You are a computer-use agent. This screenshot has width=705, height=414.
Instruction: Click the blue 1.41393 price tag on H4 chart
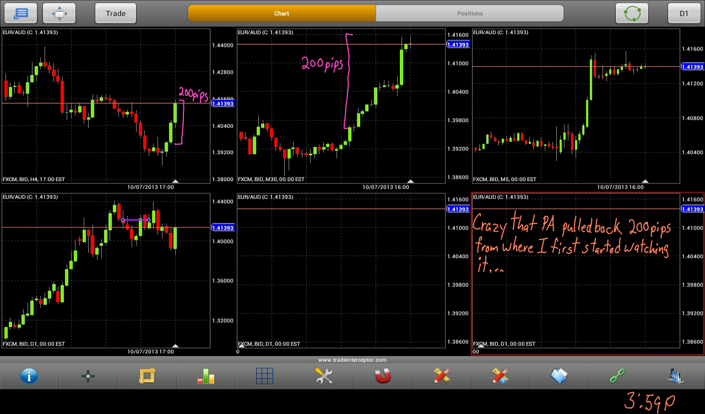(223, 103)
